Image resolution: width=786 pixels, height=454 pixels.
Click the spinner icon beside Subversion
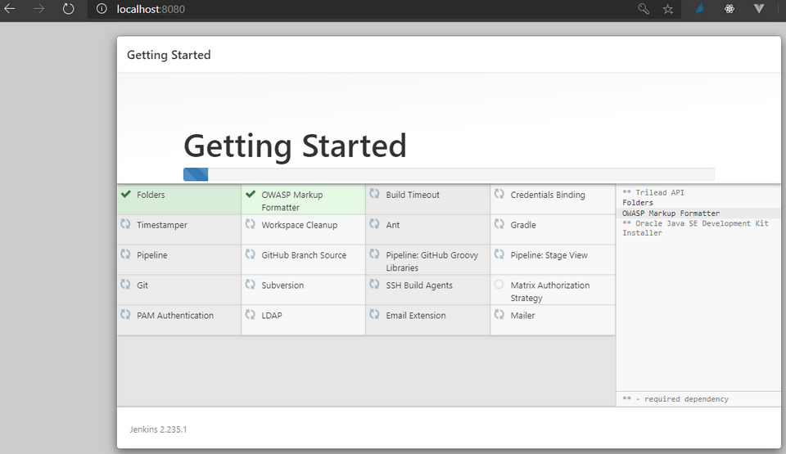click(x=251, y=284)
